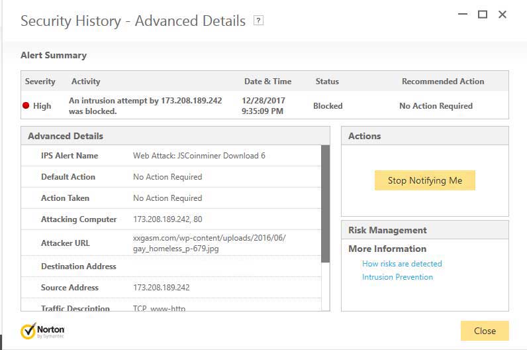
Task: Click the More Information heading
Action: [387, 249]
